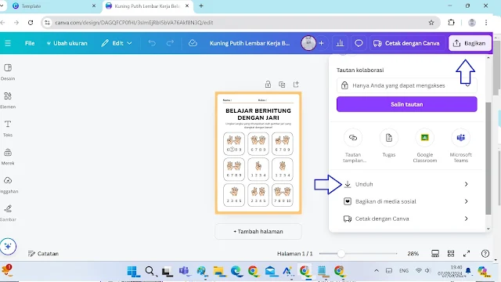Lock the page with padlock icon
This screenshot has width=501, height=282.
(268, 85)
